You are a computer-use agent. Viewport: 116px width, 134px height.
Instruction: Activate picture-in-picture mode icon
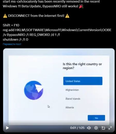103,128
